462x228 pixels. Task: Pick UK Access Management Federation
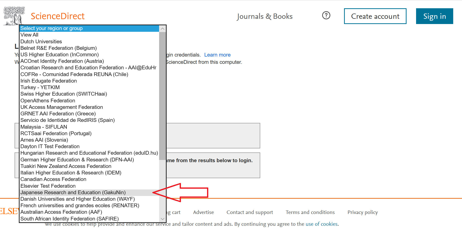click(89, 107)
